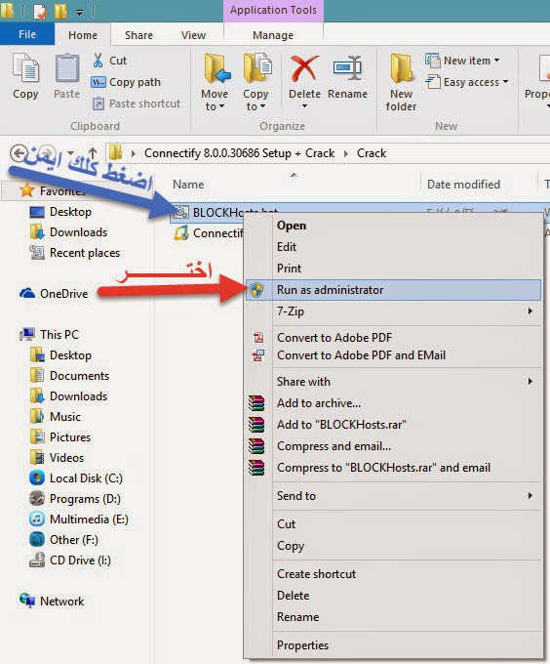550x664 pixels.
Task: Open the Copy to dropdown arrow
Action: pyautogui.click(x=262, y=106)
